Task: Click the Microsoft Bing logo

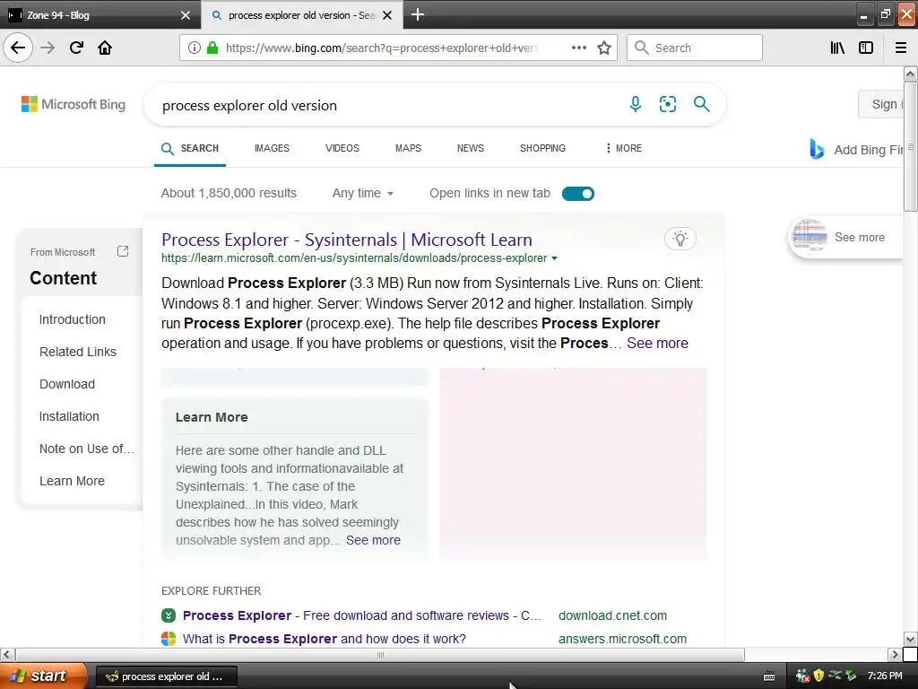Action: [74, 104]
